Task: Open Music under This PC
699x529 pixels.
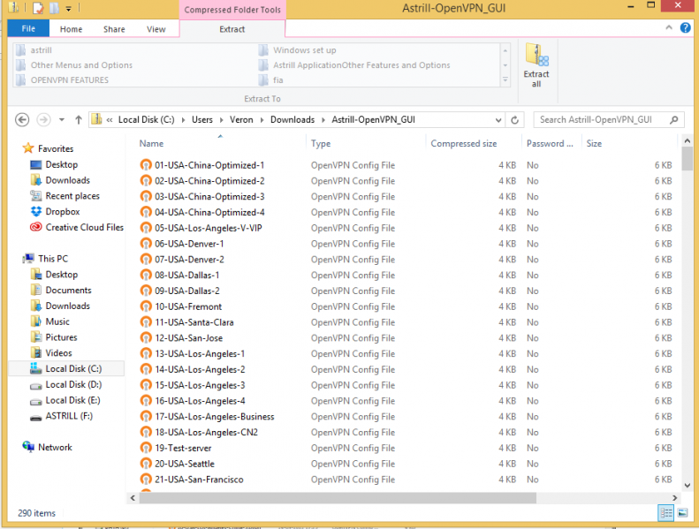Action: (x=49, y=321)
